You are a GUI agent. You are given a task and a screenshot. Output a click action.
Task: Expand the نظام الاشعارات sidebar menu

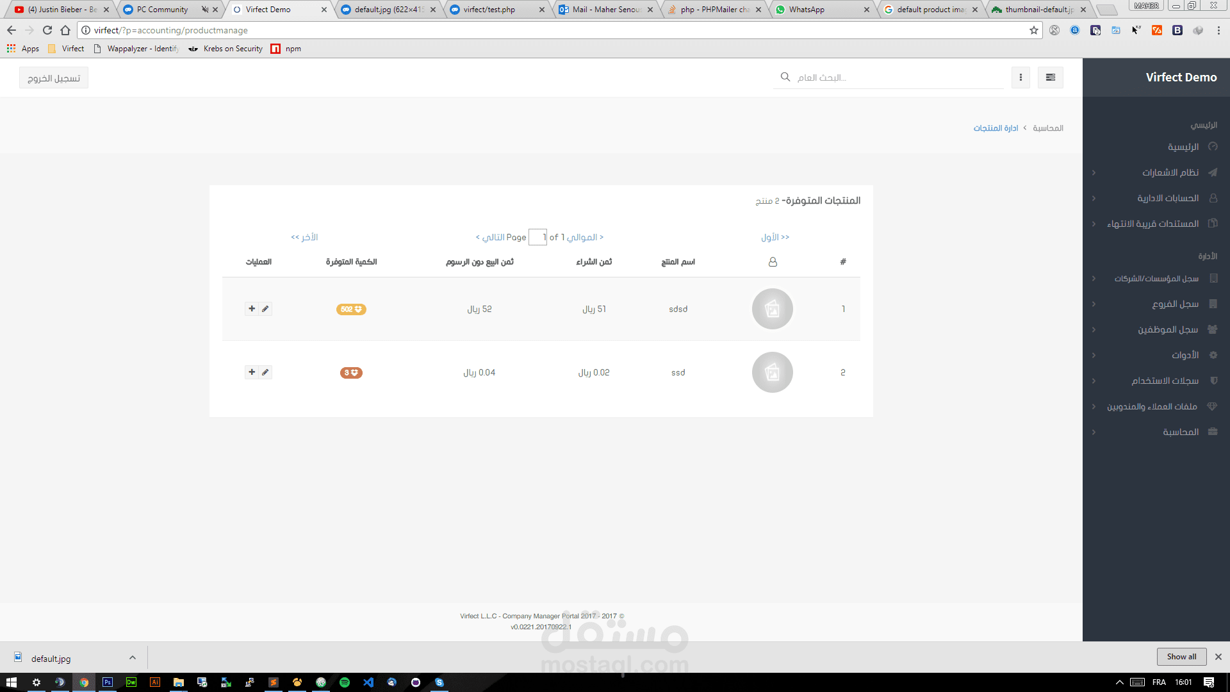[x=1170, y=172]
